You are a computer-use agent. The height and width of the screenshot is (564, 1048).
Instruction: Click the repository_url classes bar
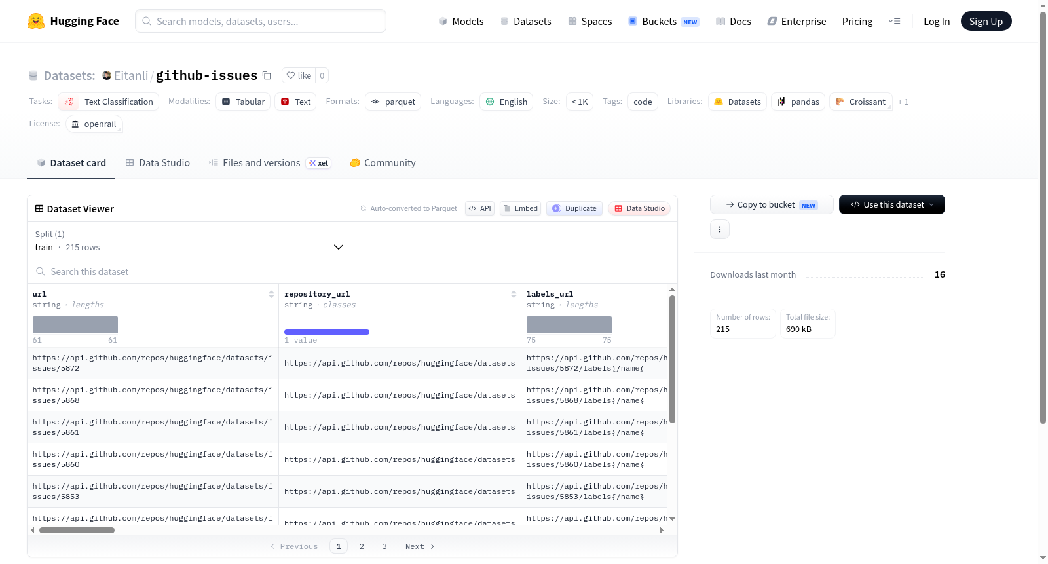(x=327, y=332)
